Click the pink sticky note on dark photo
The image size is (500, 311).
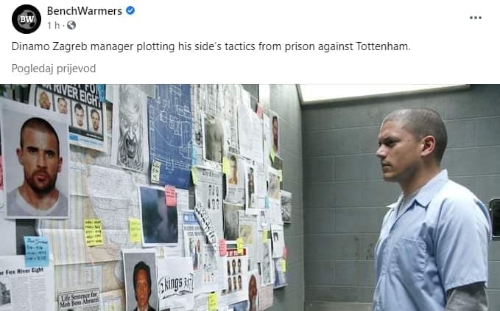[x=171, y=196]
